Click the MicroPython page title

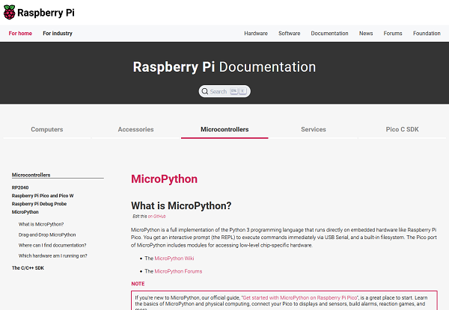164,179
